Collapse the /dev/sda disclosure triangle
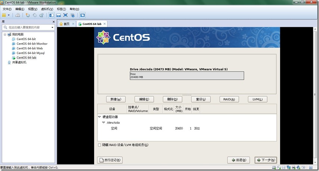 [x=103, y=122]
